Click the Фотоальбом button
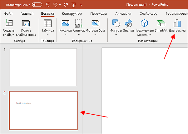 pyautogui.click(x=96, y=27)
